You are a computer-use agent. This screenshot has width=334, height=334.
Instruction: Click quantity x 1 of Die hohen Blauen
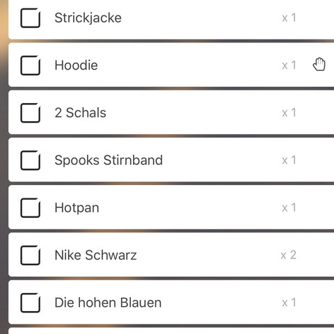pyautogui.click(x=289, y=303)
